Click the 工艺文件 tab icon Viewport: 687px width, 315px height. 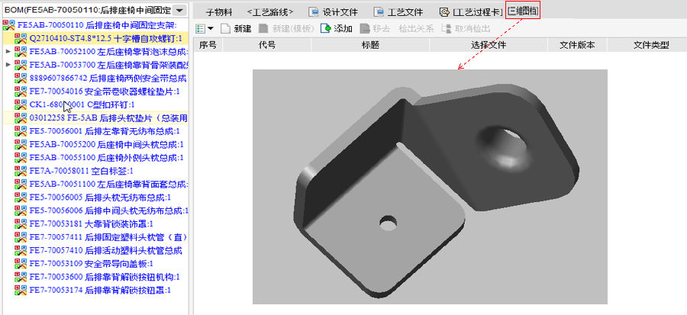pyautogui.click(x=379, y=13)
